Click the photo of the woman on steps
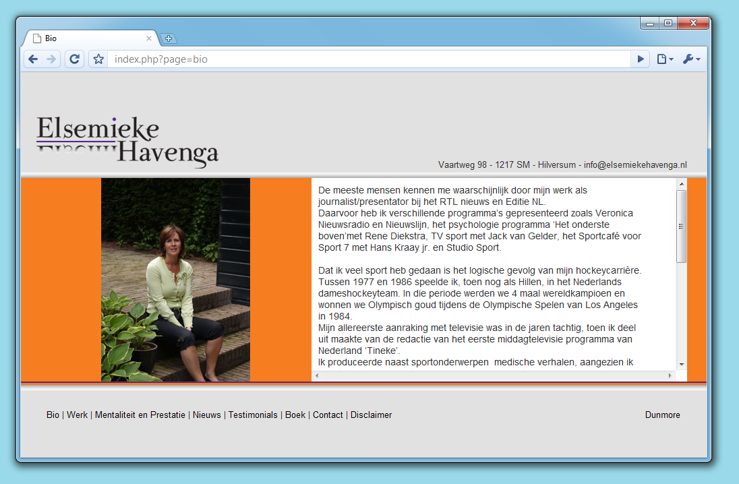 tap(176, 280)
